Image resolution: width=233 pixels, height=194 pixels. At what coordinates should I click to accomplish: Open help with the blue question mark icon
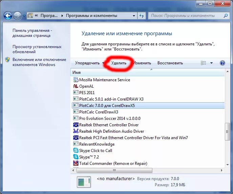pyautogui.click(x=222, y=63)
